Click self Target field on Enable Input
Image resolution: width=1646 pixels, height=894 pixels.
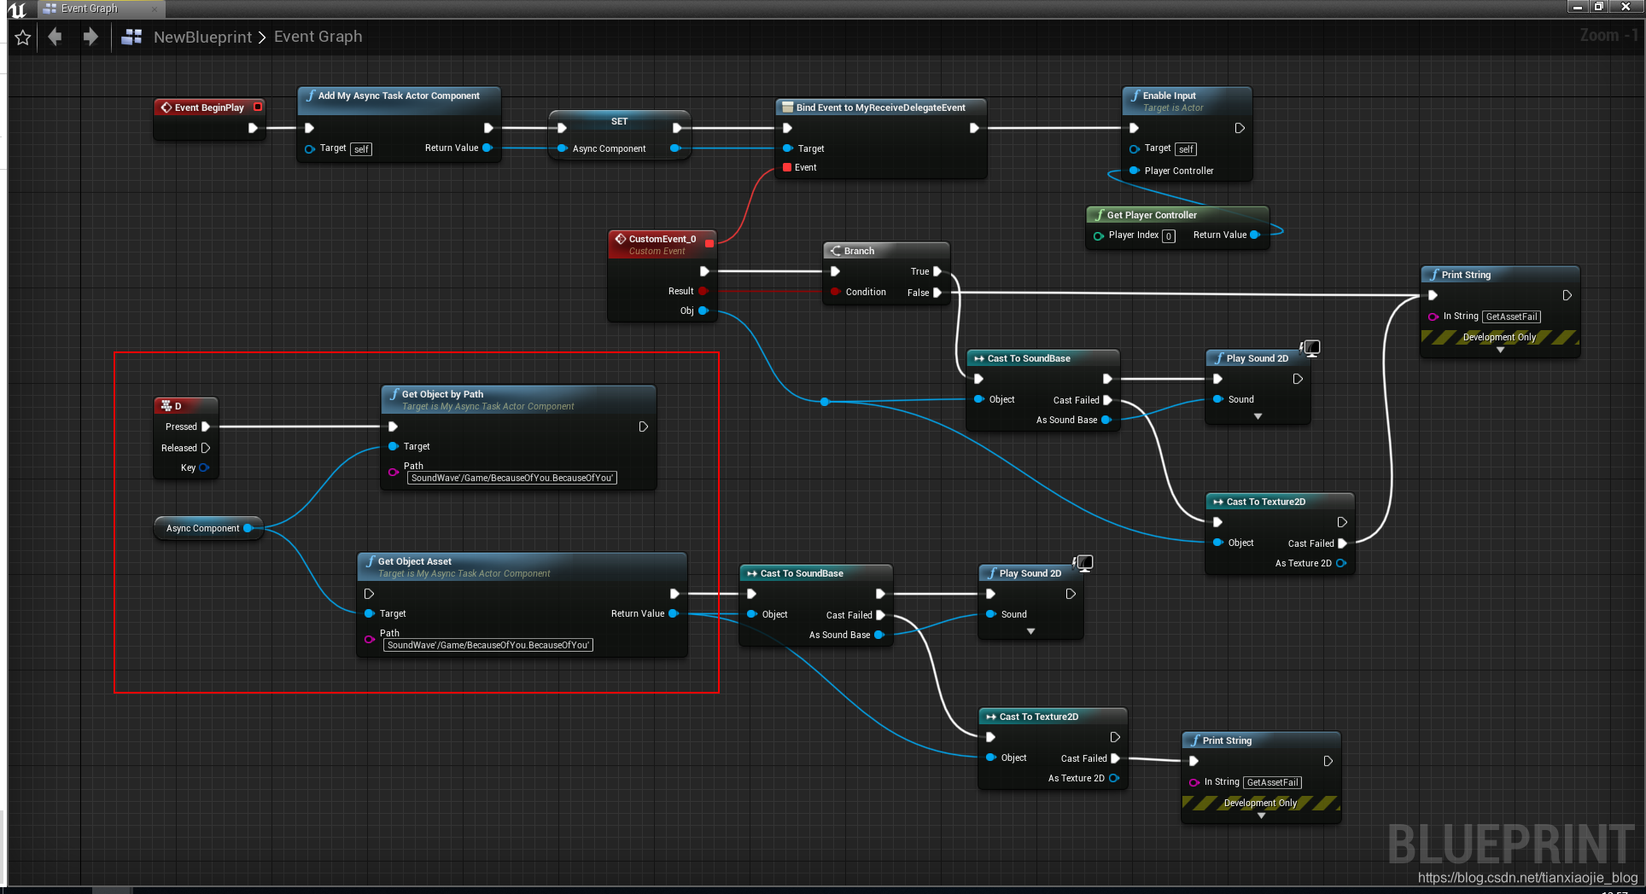[x=1186, y=149]
